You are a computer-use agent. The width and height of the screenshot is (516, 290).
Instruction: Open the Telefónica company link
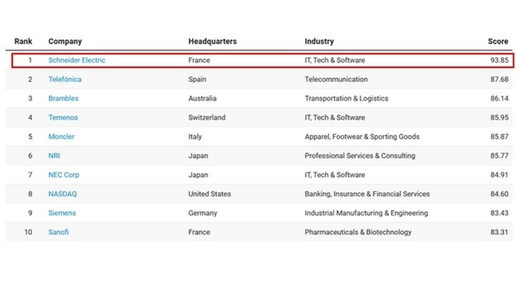point(64,79)
